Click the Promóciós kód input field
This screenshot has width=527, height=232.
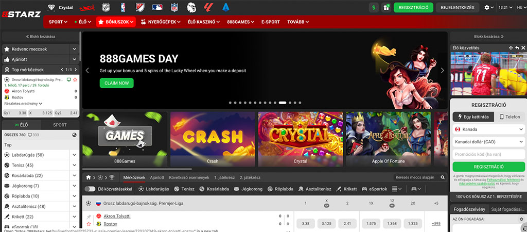point(489,154)
